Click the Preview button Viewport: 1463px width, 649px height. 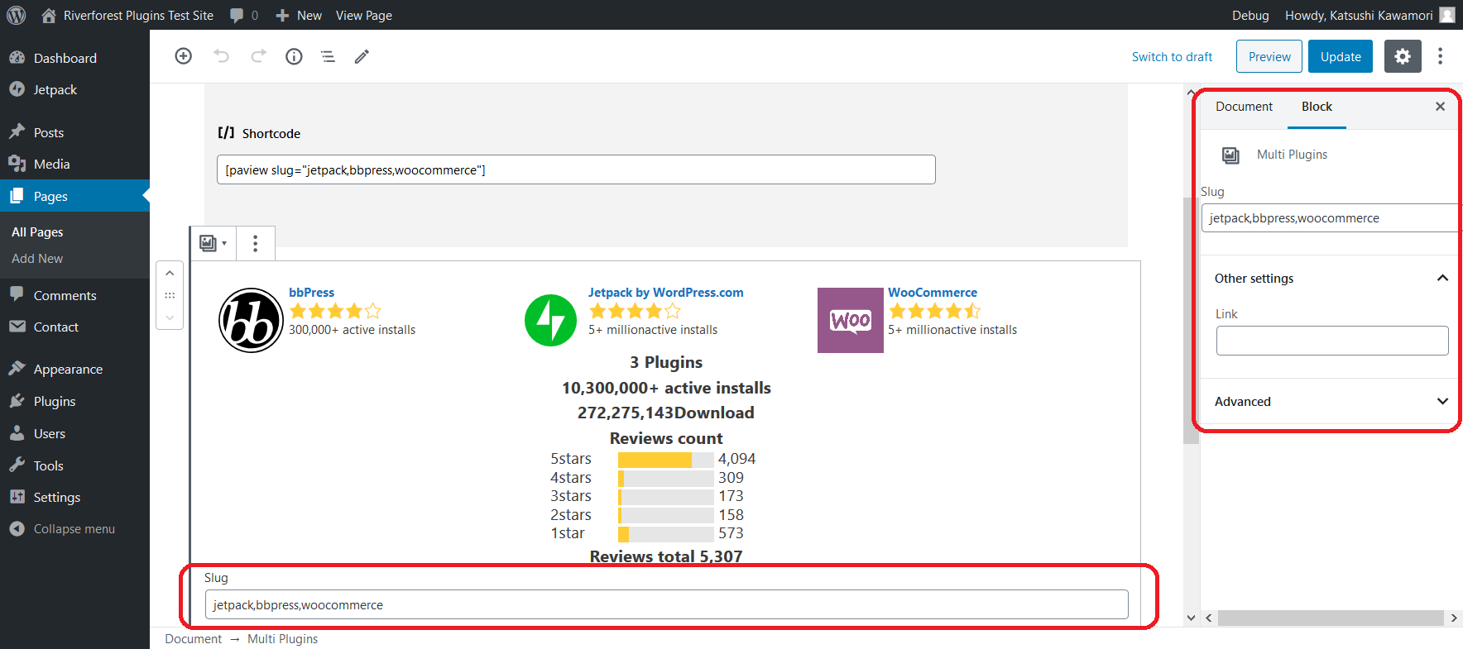click(1269, 56)
